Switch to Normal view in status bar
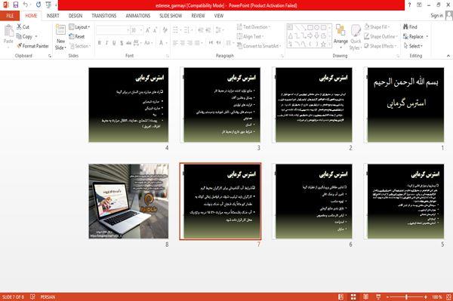453x301 pixels. [341, 296]
